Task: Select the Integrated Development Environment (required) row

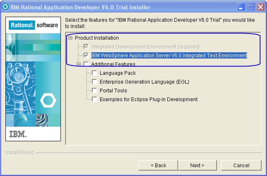Action: coord(146,46)
